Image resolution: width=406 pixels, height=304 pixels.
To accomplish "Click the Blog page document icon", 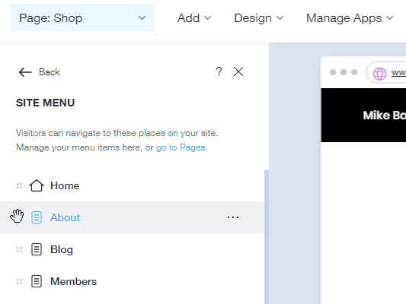I will click(37, 249).
